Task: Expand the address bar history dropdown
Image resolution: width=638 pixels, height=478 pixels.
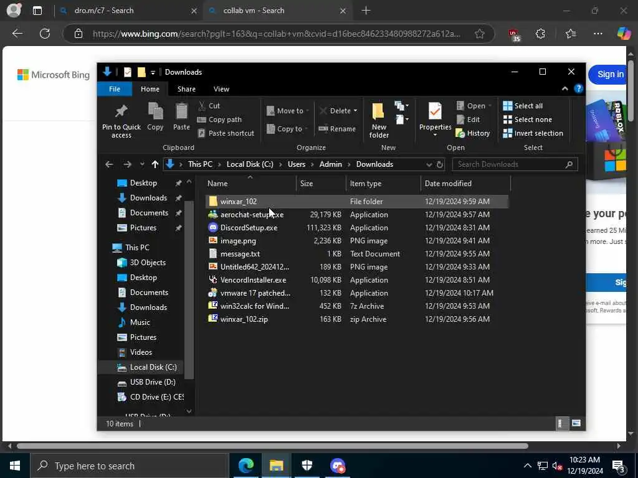Action: (429, 164)
